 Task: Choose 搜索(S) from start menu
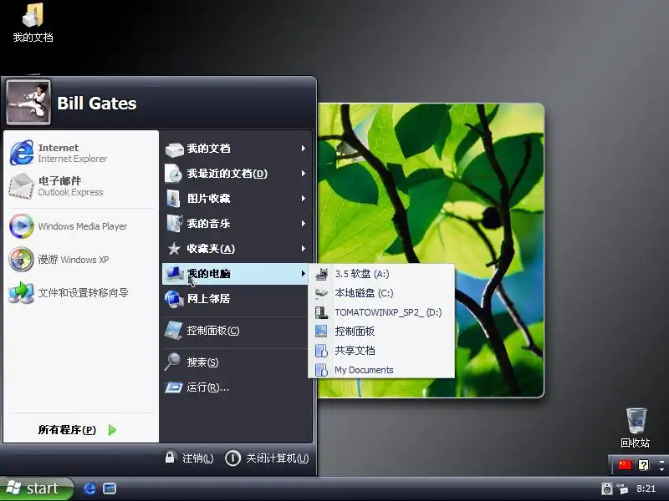point(237,362)
